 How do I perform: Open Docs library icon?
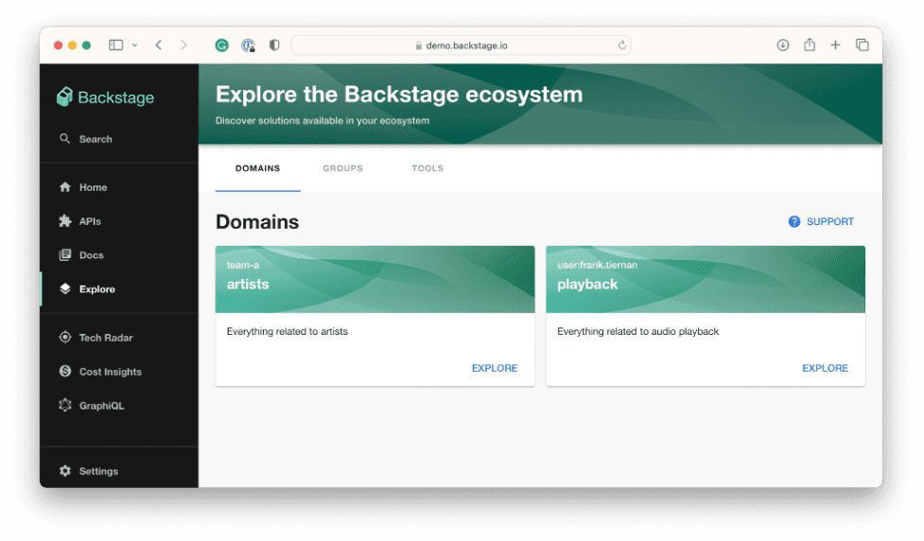tap(65, 255)
